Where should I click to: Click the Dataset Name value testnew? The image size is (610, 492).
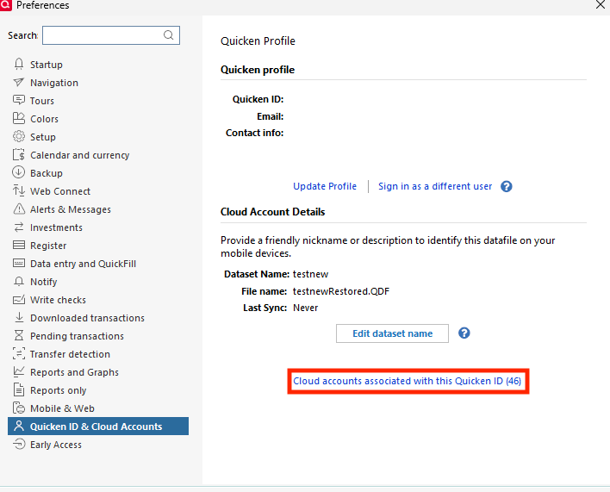(x=310, y=274)
